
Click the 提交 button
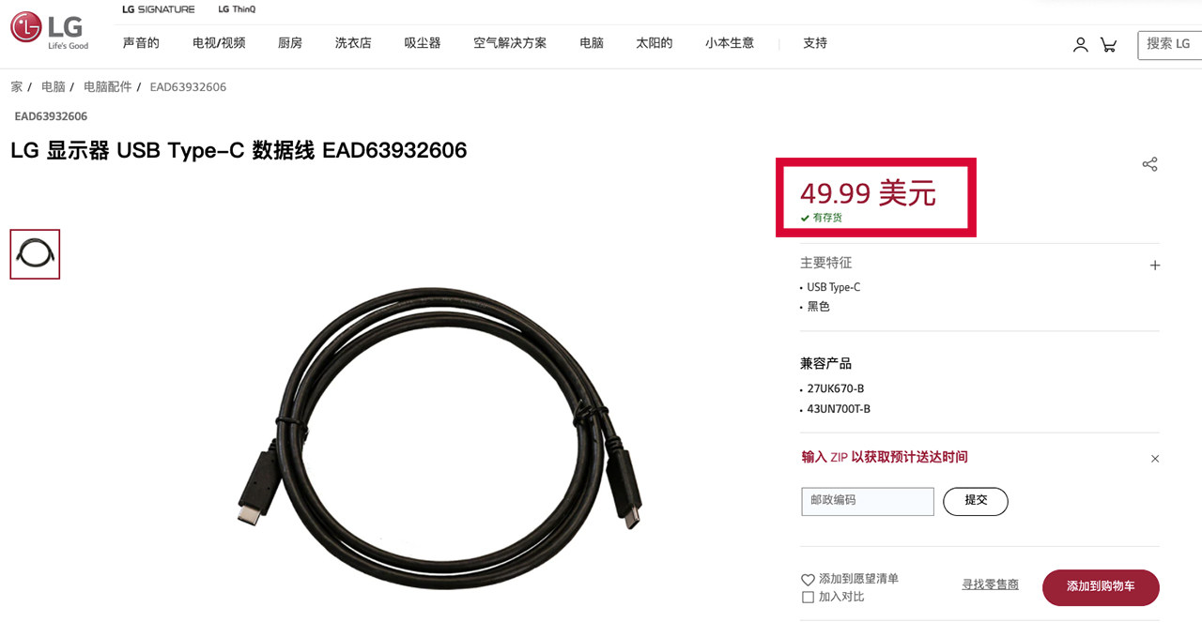pos(976,501)
